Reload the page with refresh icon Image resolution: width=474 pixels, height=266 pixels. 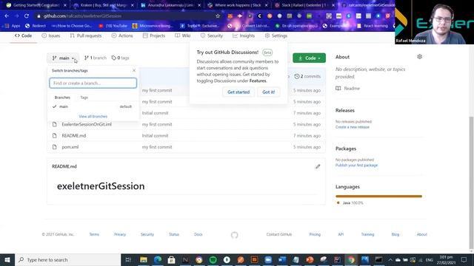pos(27,16)
